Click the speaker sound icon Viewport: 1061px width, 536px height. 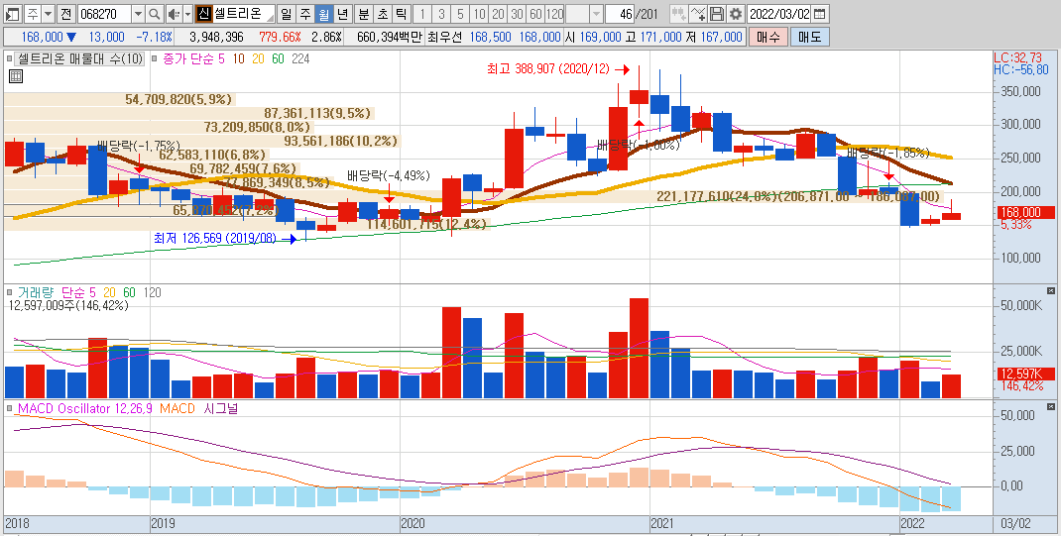coord(174,14)
